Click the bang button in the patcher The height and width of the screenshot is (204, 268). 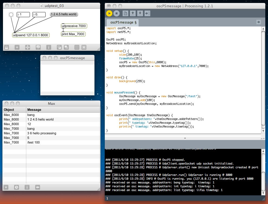coord(11,15)
